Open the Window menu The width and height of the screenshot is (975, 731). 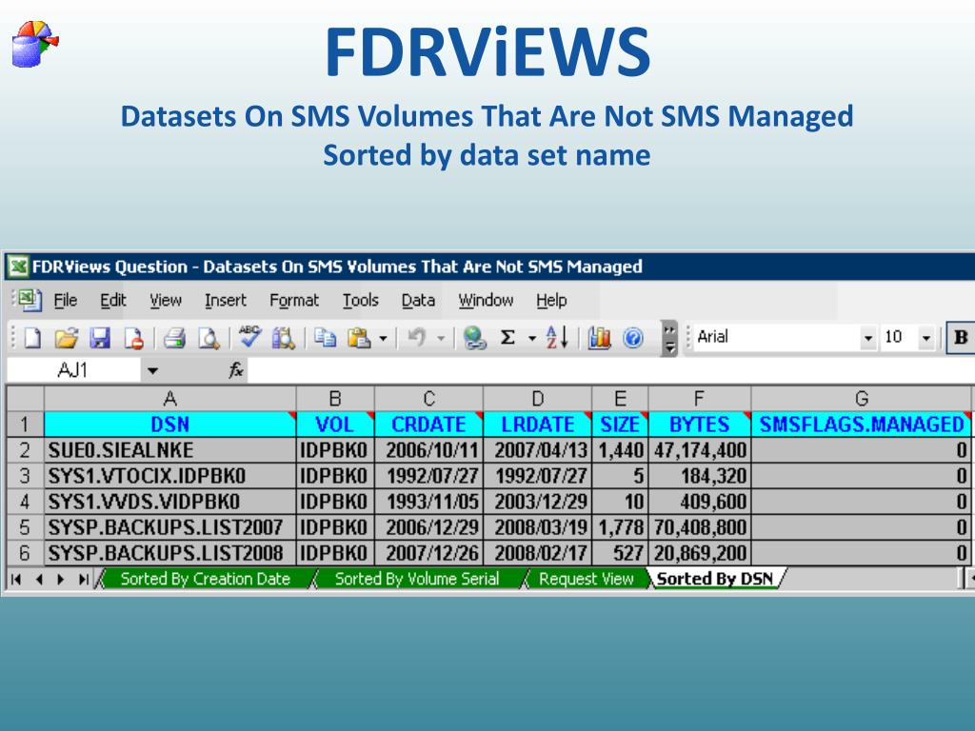click(x=486, y=301)
